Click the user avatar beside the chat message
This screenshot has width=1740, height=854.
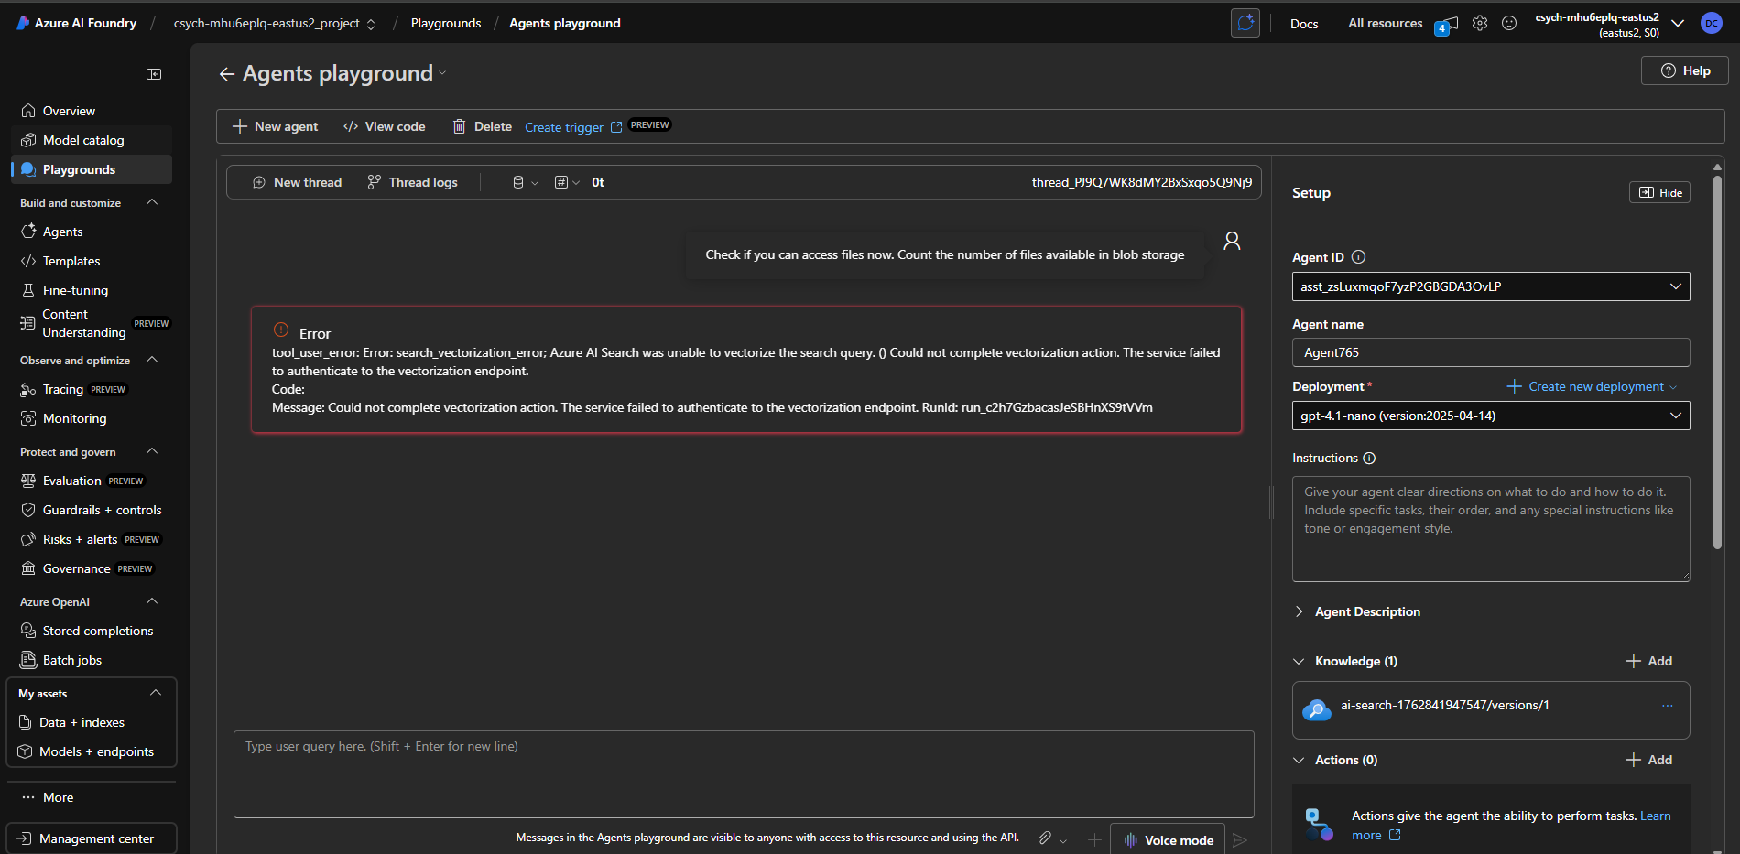pos(1232,241)
